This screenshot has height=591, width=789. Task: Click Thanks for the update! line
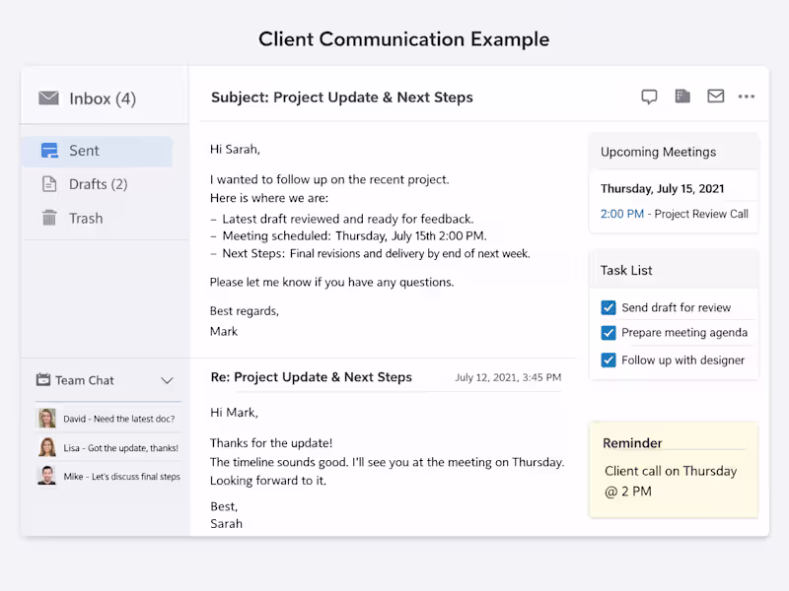(x=271, y=443)
